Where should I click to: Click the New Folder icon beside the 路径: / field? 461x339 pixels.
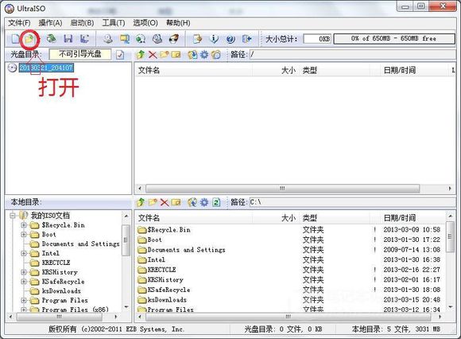[x=165, y=54]
